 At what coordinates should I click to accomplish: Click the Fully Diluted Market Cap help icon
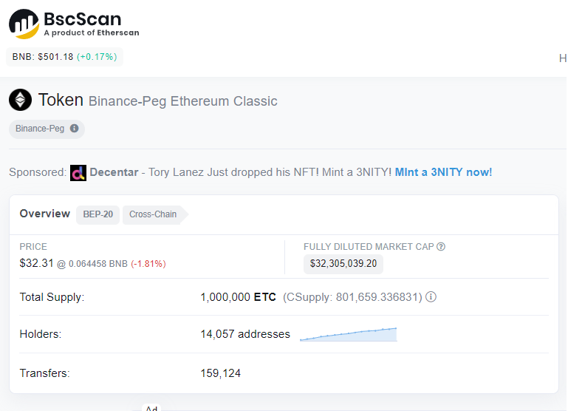(441, 247)
